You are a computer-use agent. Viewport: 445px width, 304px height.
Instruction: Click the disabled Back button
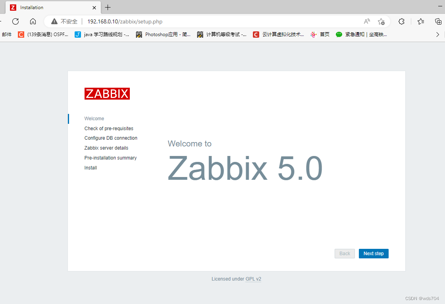click(345, 254)
